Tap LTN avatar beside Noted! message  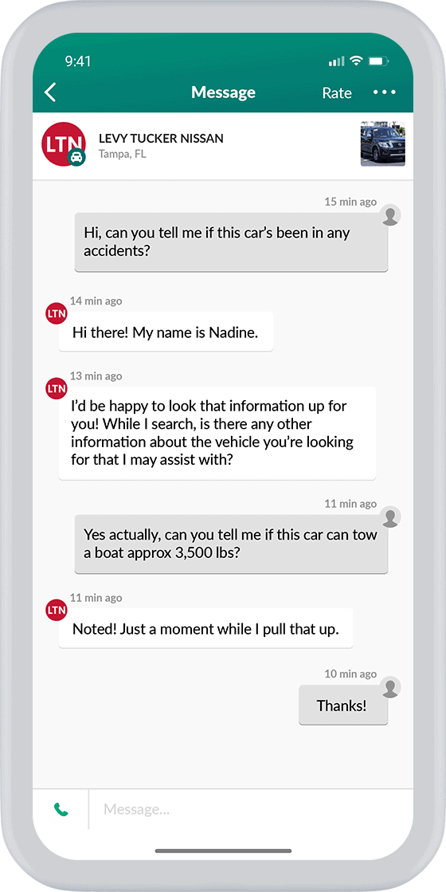tap(57, 611)
